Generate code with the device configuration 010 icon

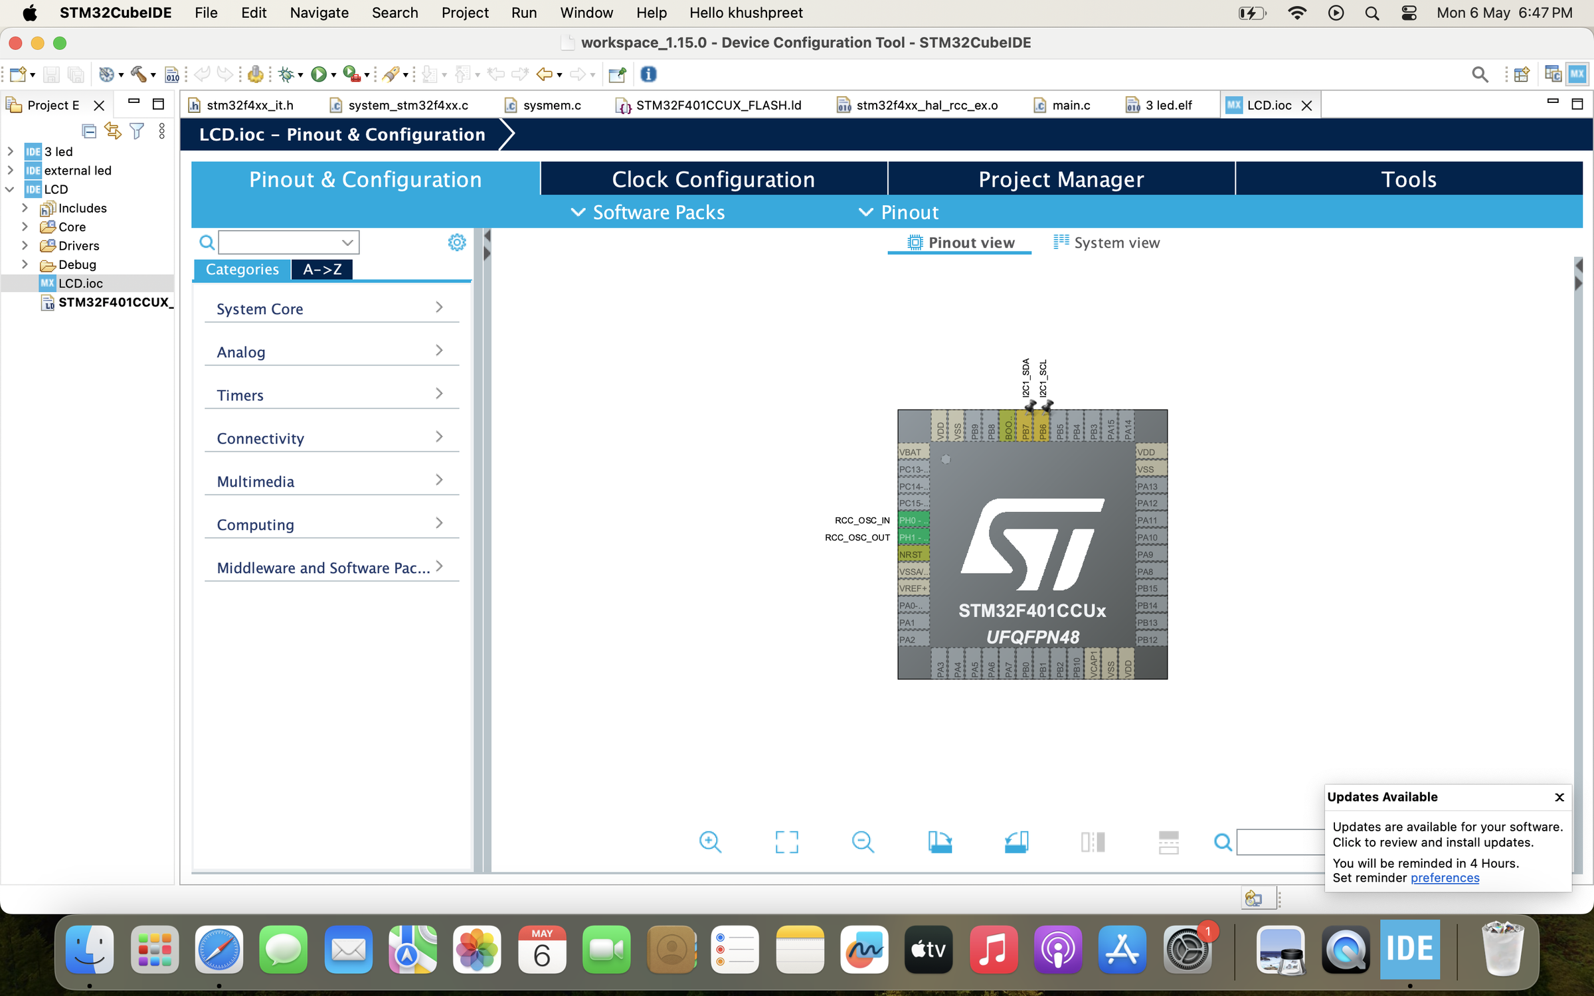tap(171, 74)
